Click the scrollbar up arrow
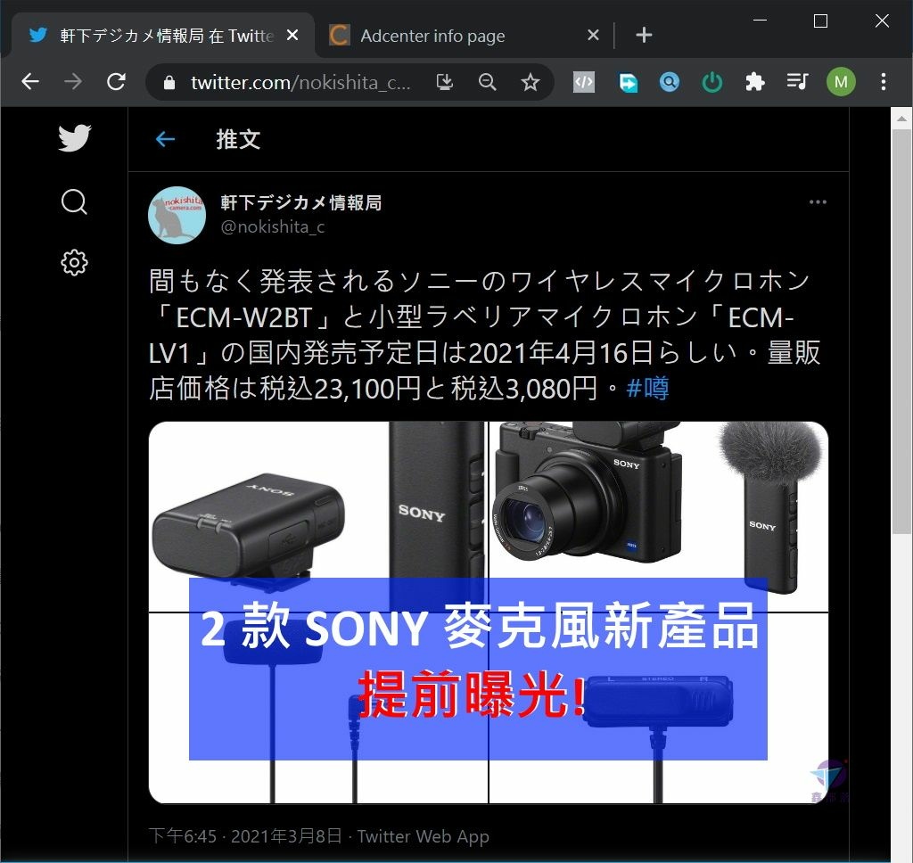 [x=902, y=119]
